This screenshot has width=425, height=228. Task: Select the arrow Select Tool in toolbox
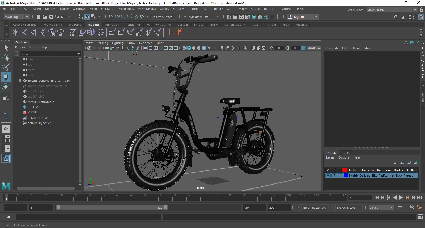click(x=6, y=48)
